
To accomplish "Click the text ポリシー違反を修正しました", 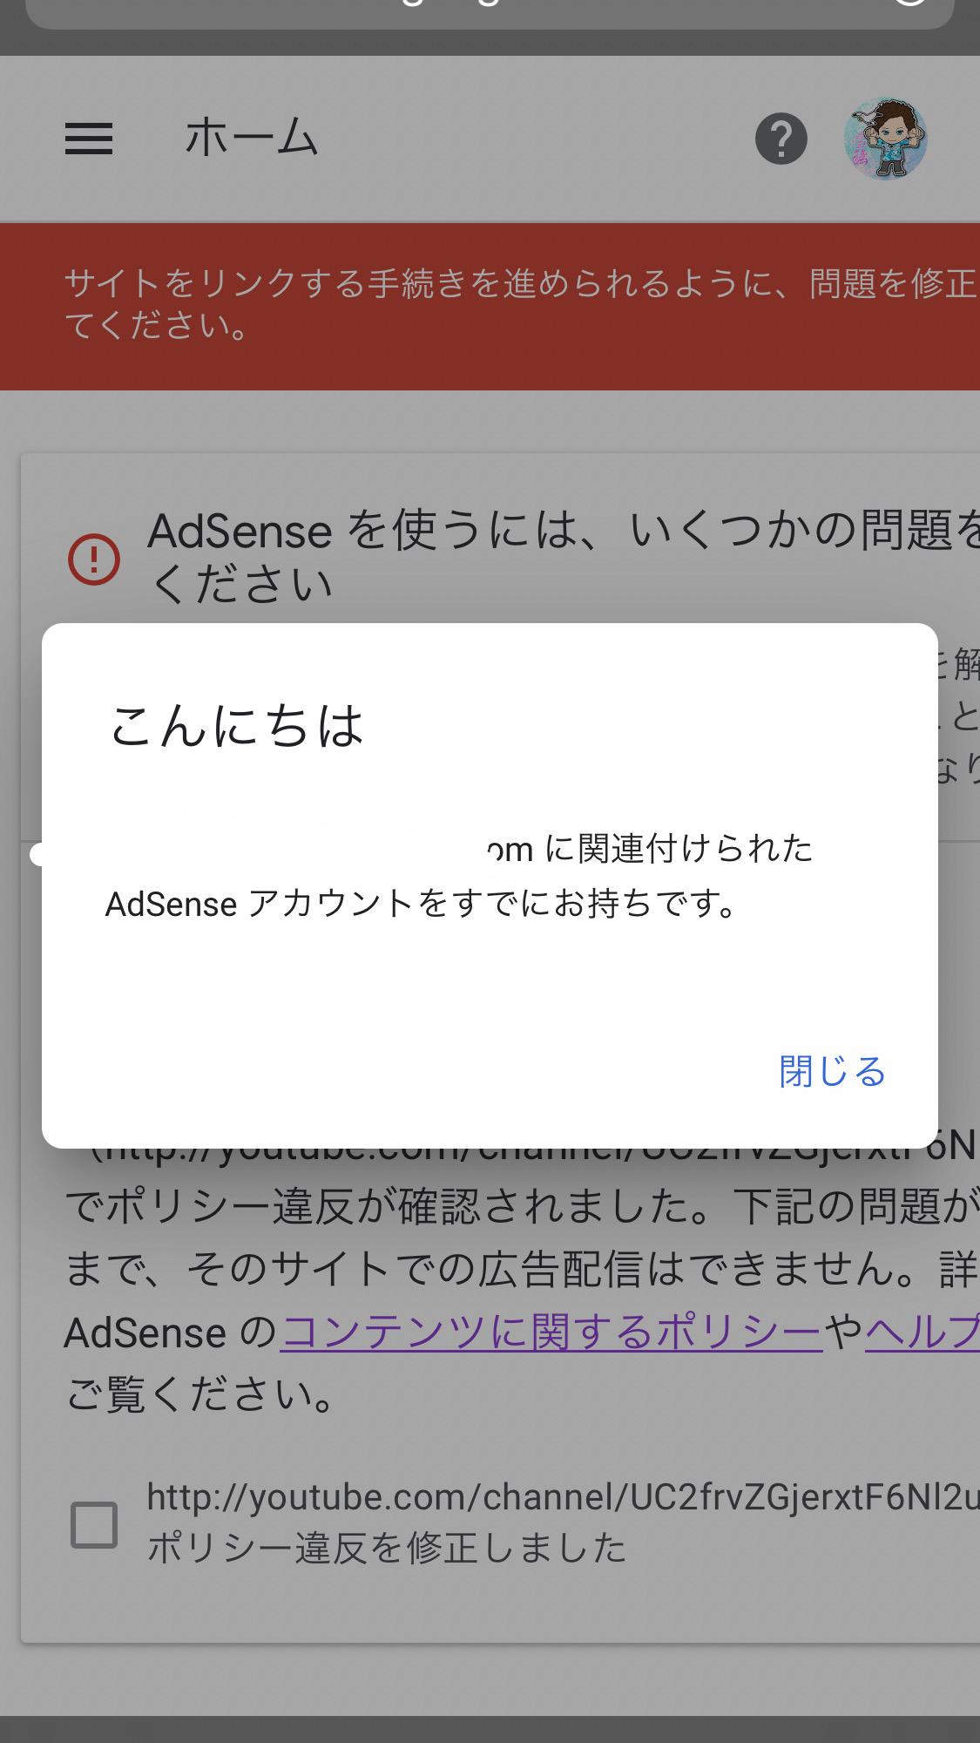I will click(x=387, y=1548).
